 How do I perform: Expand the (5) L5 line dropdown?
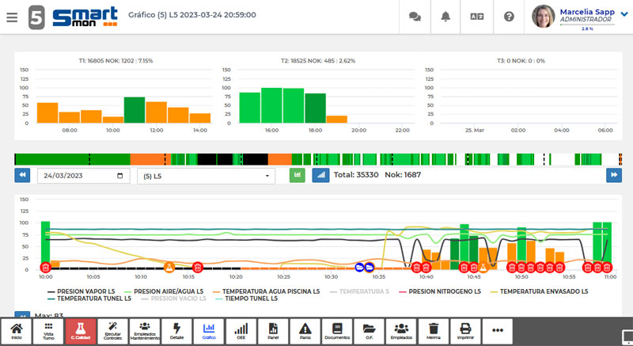point(206,176)
